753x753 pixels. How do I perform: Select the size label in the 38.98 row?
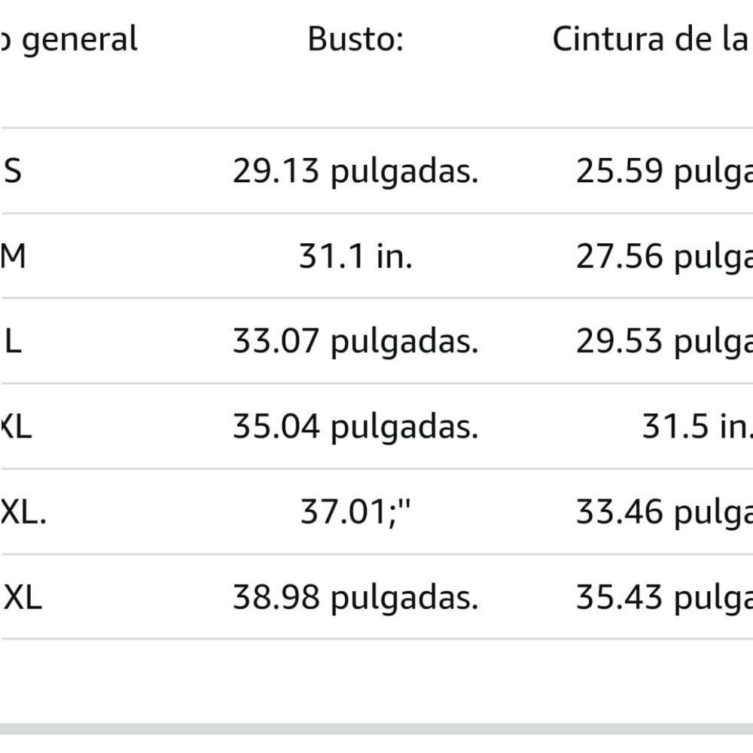click(x=22, y=597)
